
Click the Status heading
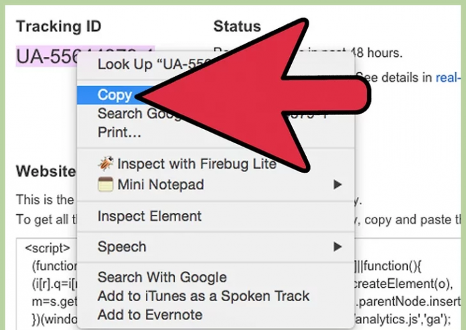236,27
